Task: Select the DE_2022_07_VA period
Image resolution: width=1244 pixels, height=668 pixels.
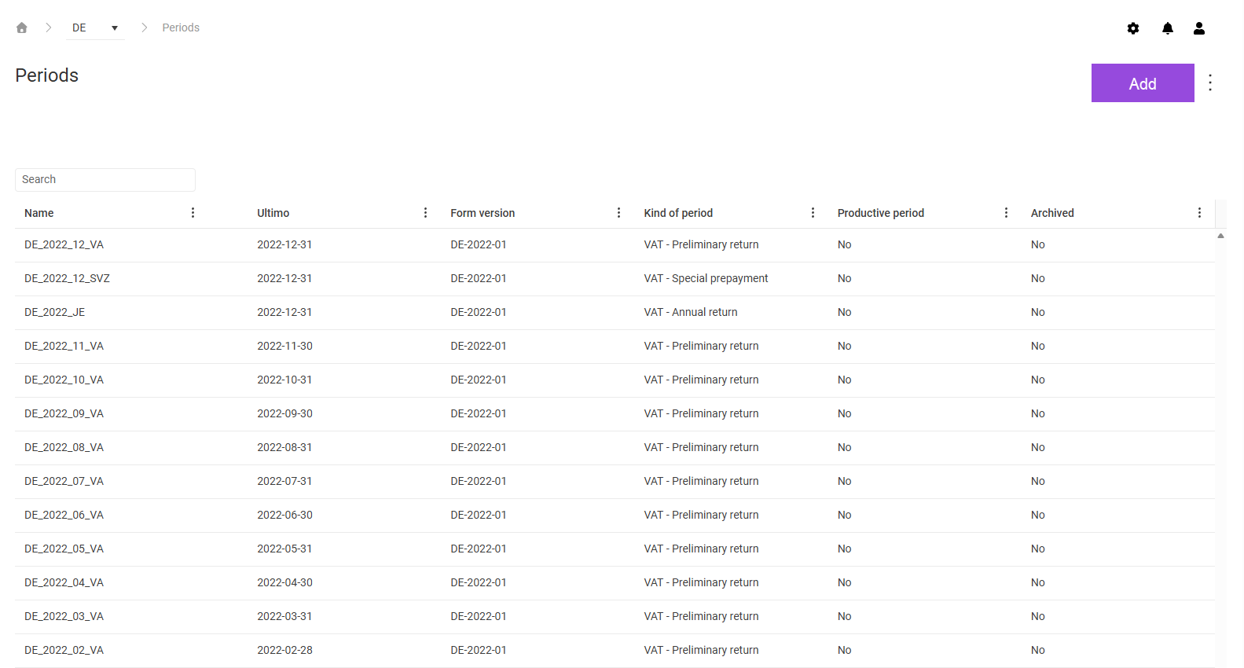Action: click(615, 482)
